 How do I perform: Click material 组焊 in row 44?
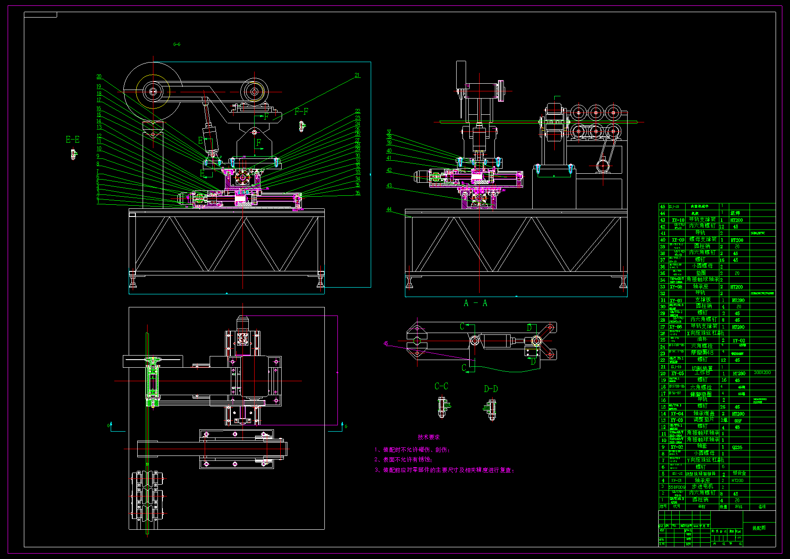[735, 213]
